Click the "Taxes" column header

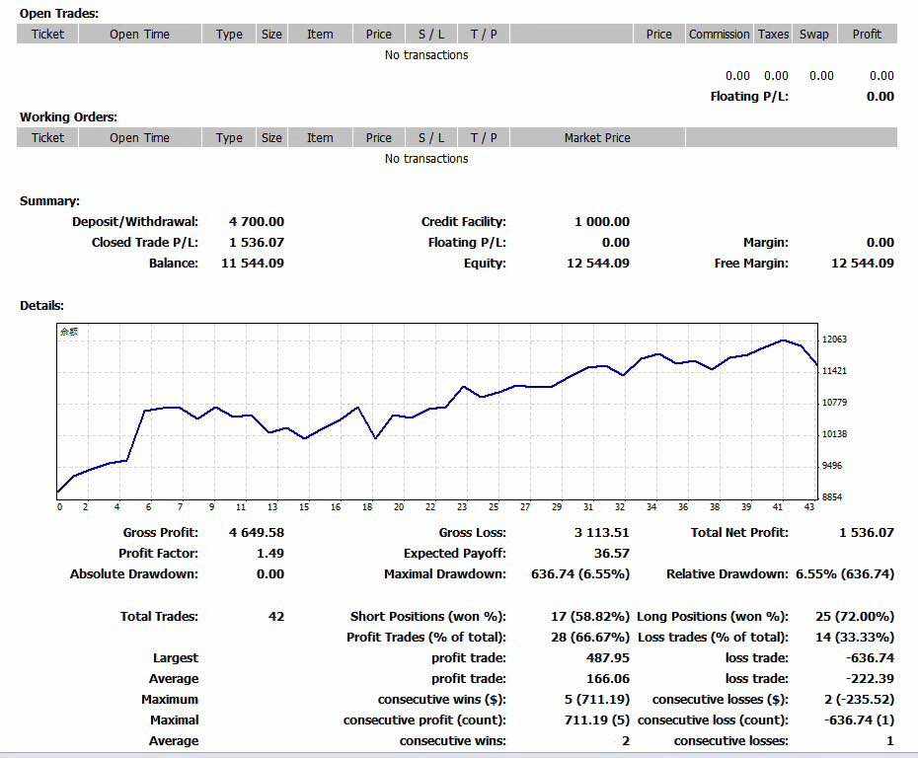point(774,34)
